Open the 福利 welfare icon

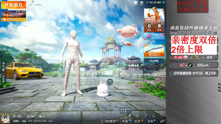coord(42,116)
